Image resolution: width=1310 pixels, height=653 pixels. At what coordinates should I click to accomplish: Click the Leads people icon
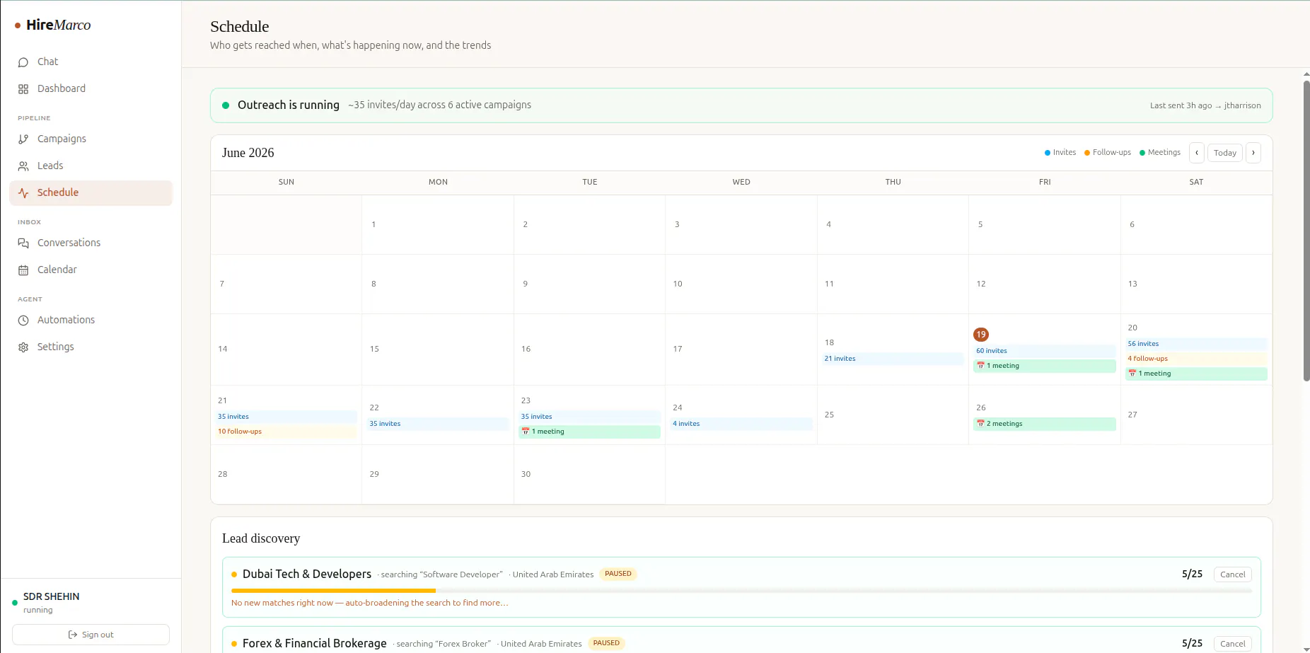(x=23, y=166)
